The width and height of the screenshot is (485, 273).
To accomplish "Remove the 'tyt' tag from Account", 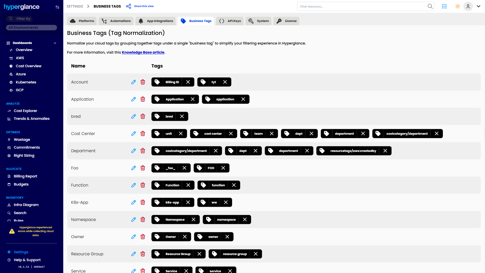I will pyautogui.click(x=225, y=82).
